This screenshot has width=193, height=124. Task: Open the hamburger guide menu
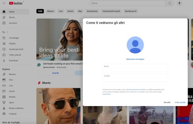[4, 3]
